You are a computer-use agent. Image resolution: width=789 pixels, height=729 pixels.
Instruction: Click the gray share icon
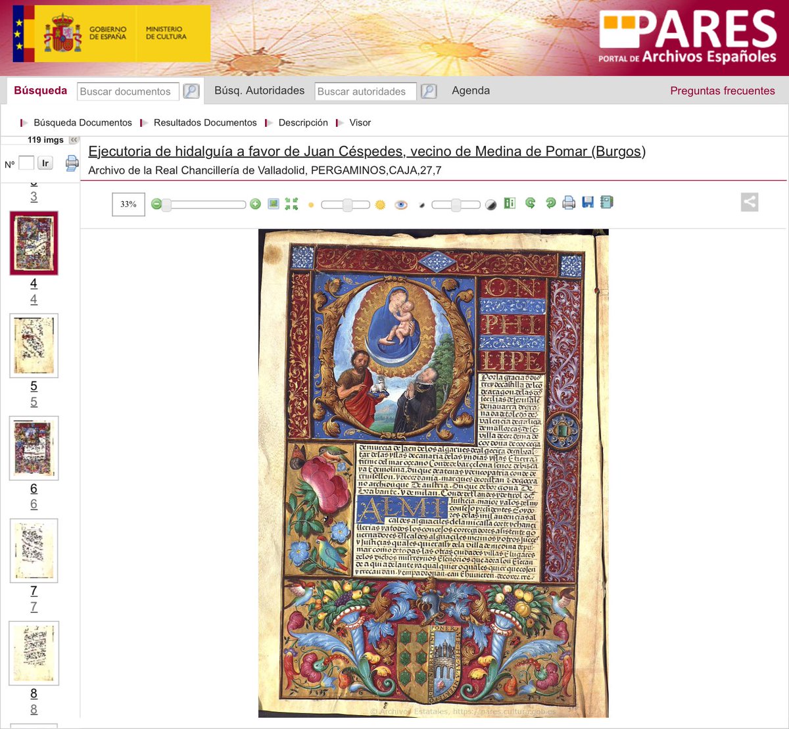(750, 202)
